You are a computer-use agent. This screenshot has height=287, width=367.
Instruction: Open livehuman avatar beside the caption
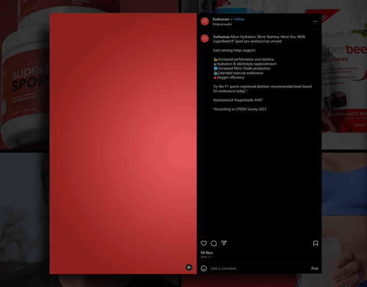click(204, 38)
